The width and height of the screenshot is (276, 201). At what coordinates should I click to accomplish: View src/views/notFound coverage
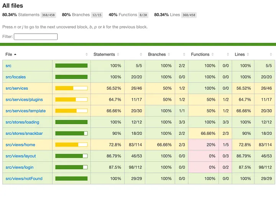(24, 178)
